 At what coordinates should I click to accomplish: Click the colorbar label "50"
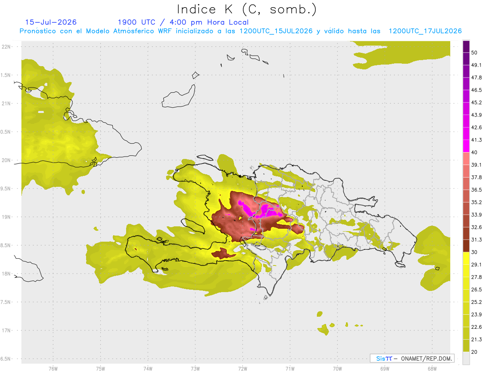coord(474,53)
